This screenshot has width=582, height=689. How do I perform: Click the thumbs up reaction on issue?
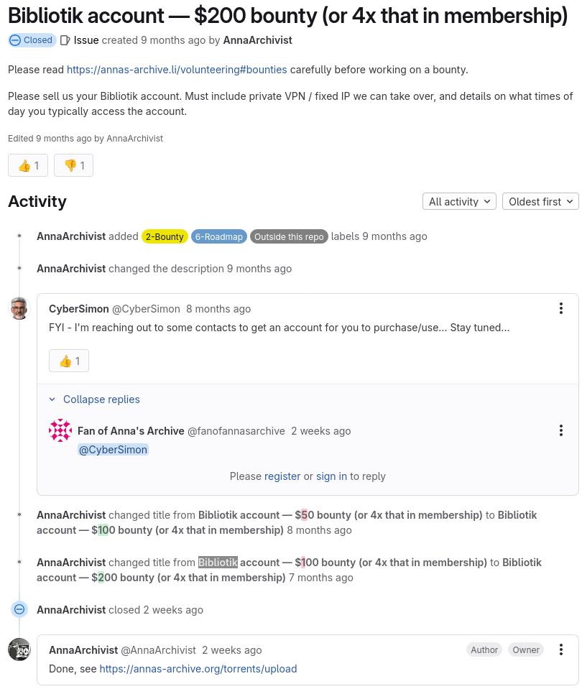click(x=28, y=165)
